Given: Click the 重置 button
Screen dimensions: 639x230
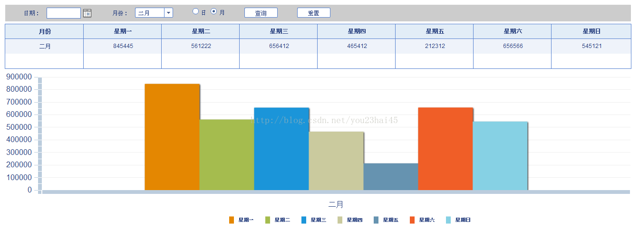Looking at the screenshot, I should tap(314, 13).
